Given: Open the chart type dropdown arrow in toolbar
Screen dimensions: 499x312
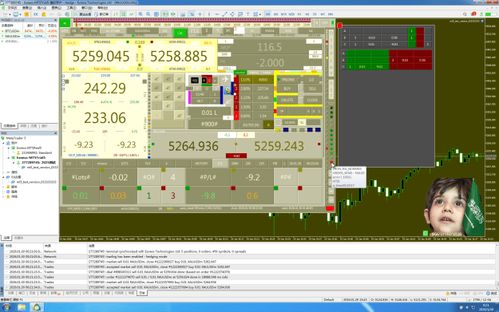Looking at the screenshot, I should pos(10,14).
